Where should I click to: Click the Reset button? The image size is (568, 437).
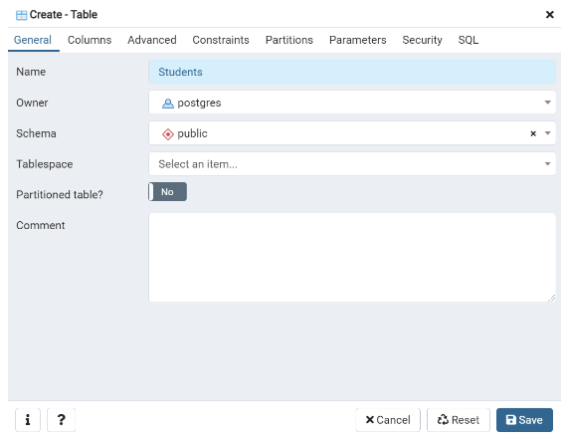(x=459, y=420)
